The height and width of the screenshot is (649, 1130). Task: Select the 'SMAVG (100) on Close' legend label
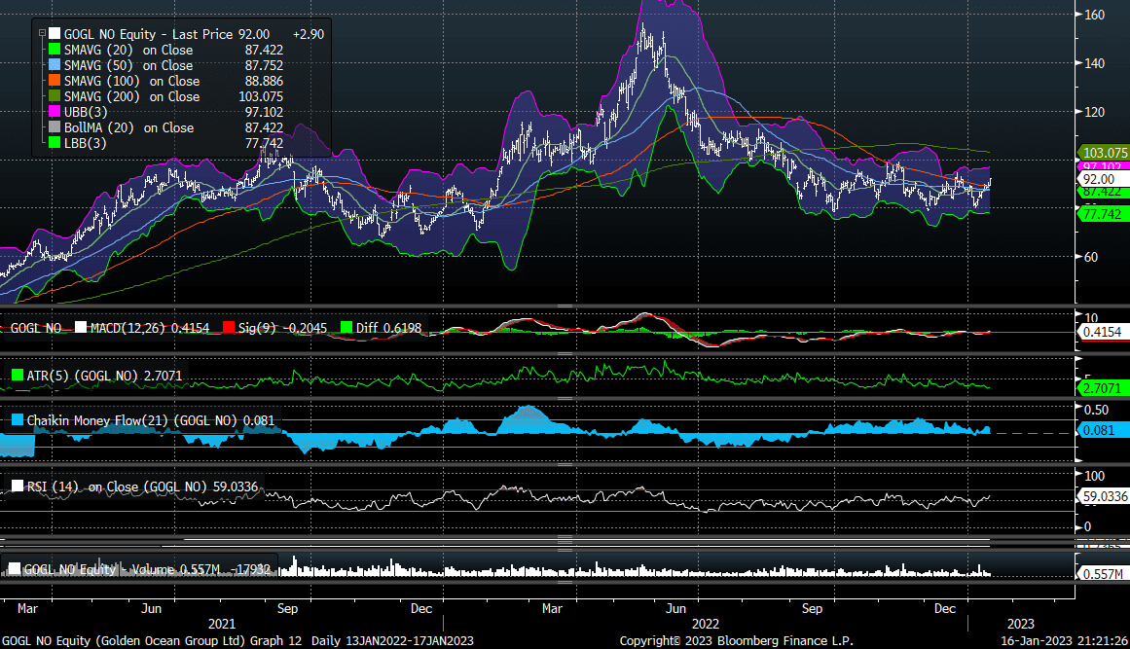click(131, 81)
